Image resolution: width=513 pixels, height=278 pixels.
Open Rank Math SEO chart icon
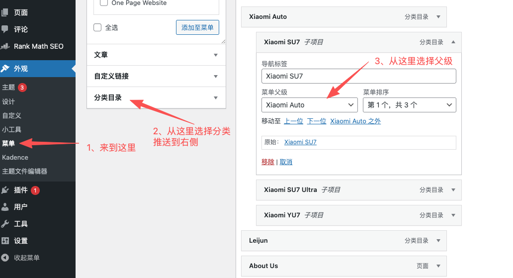coord(5,46)
